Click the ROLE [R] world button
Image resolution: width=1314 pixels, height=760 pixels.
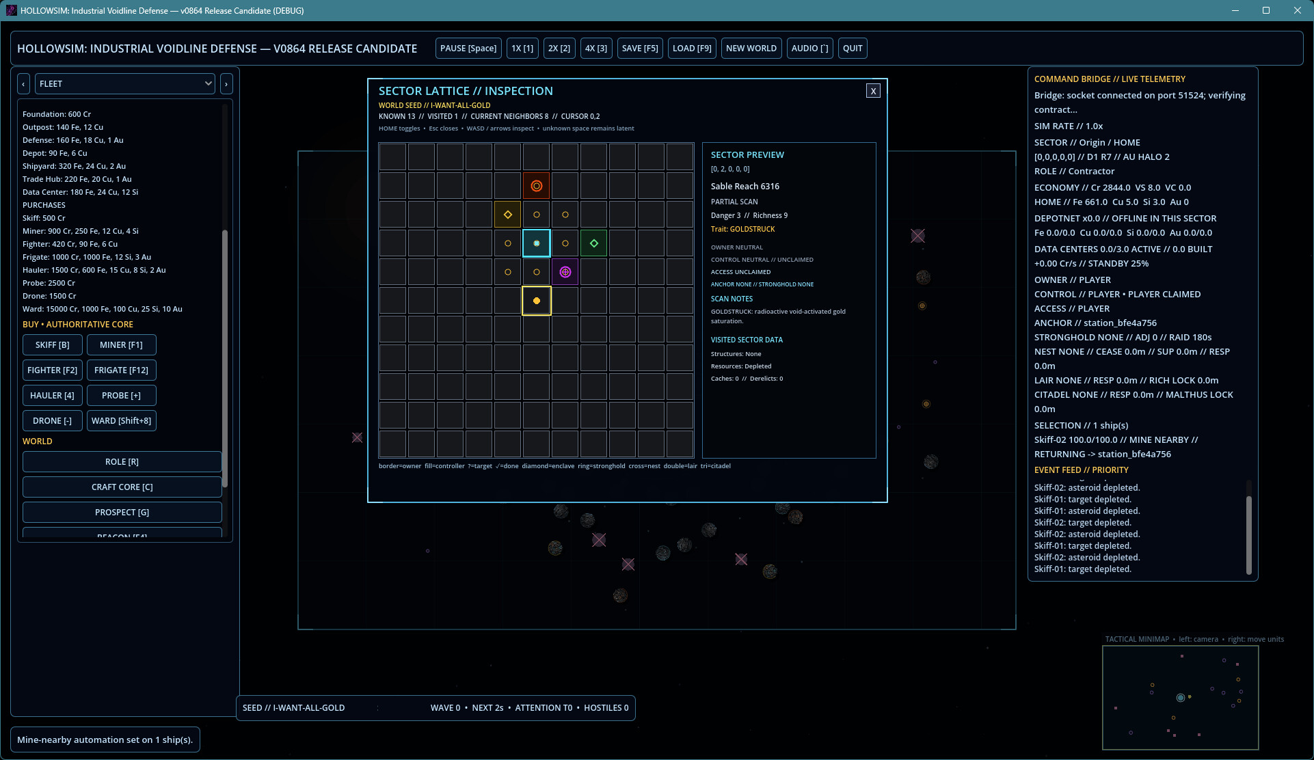[x=122, y=462]
